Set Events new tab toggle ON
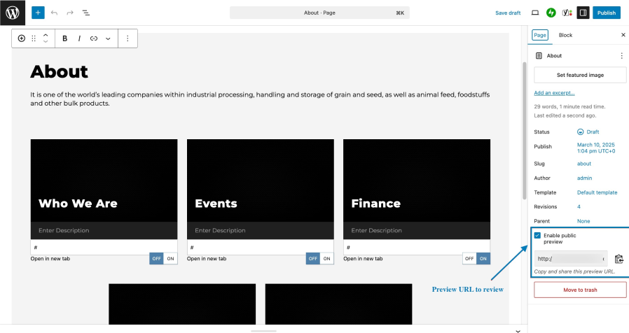 coord(327,258)
